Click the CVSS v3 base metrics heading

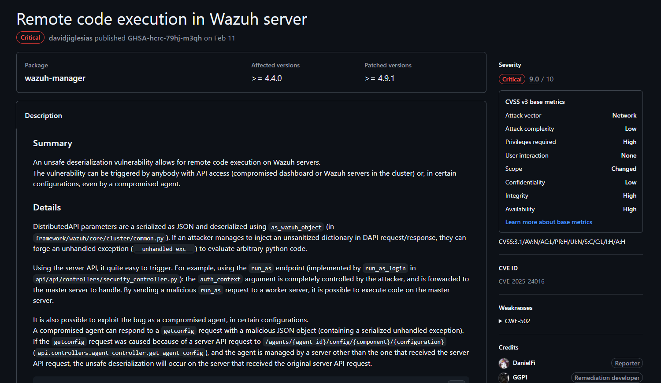click(x=535, y=102)
